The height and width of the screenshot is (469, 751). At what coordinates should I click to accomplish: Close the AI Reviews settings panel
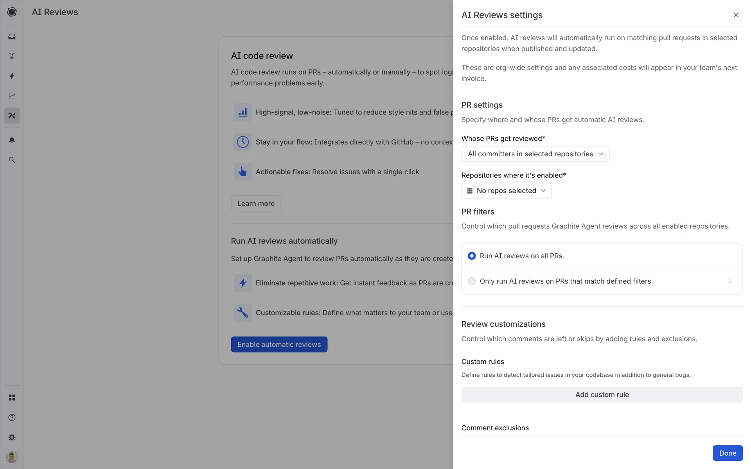click(x=736, y=15)
